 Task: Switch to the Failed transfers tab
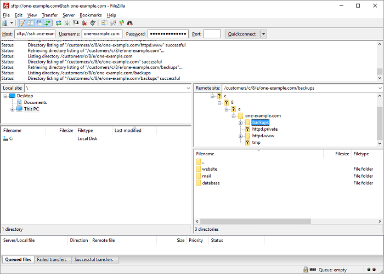coord(52,260)
